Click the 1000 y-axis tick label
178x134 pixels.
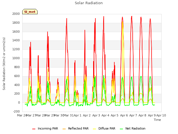(x=16, y=58)
